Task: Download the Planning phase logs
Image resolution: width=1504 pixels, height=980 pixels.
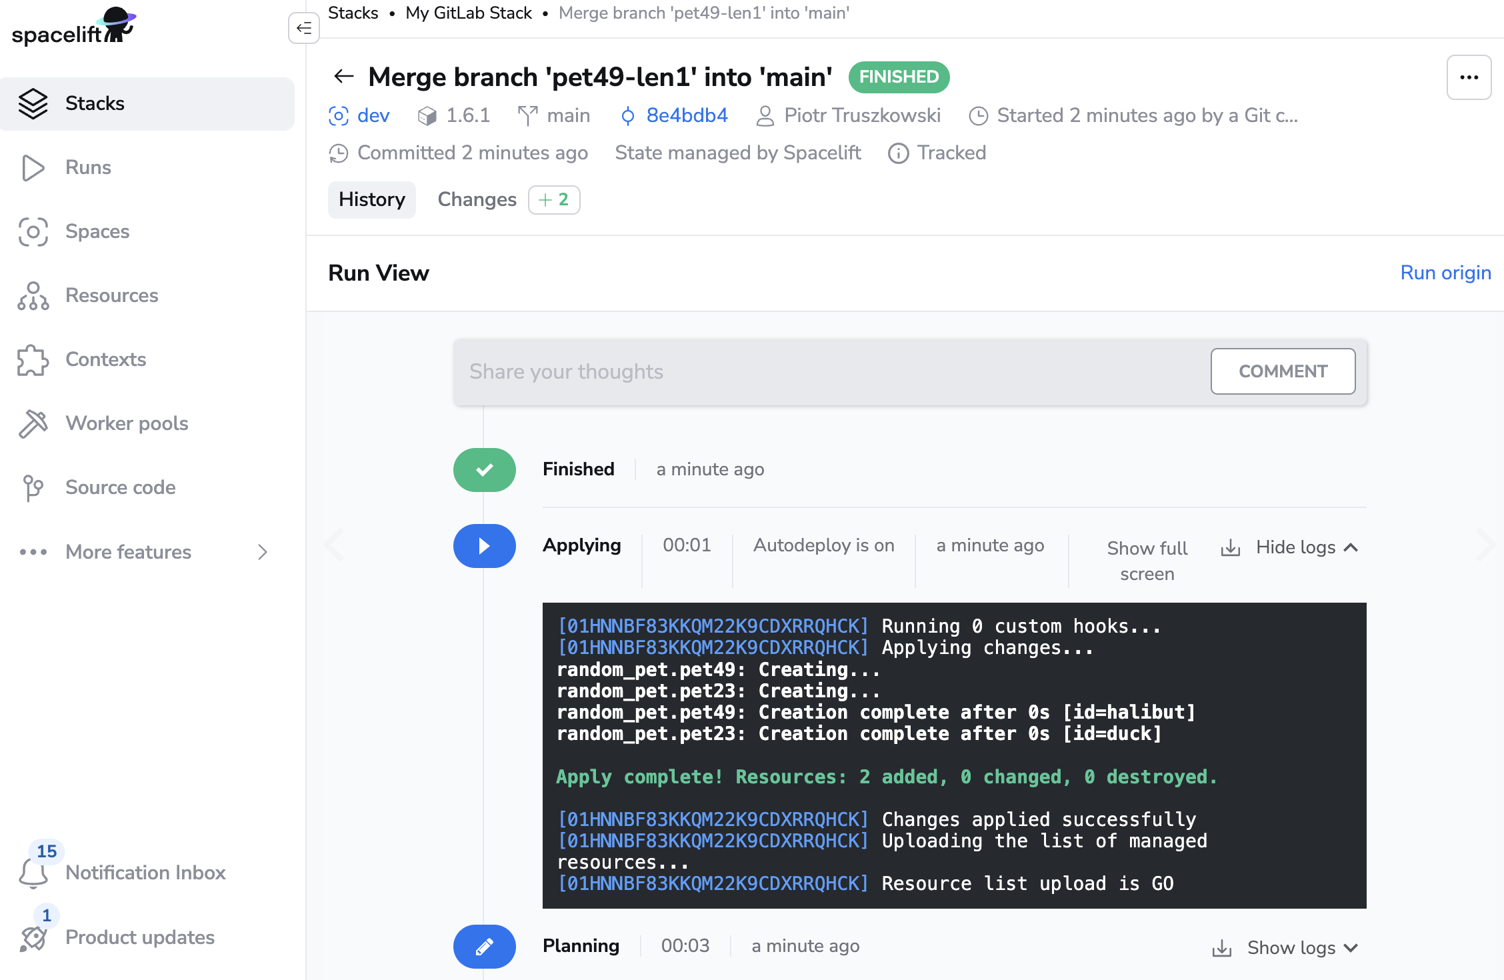Action: point(1221,948)
